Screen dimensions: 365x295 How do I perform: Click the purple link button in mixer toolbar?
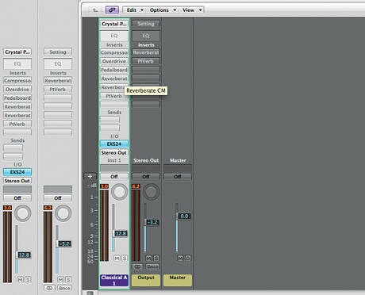point(112,10)
